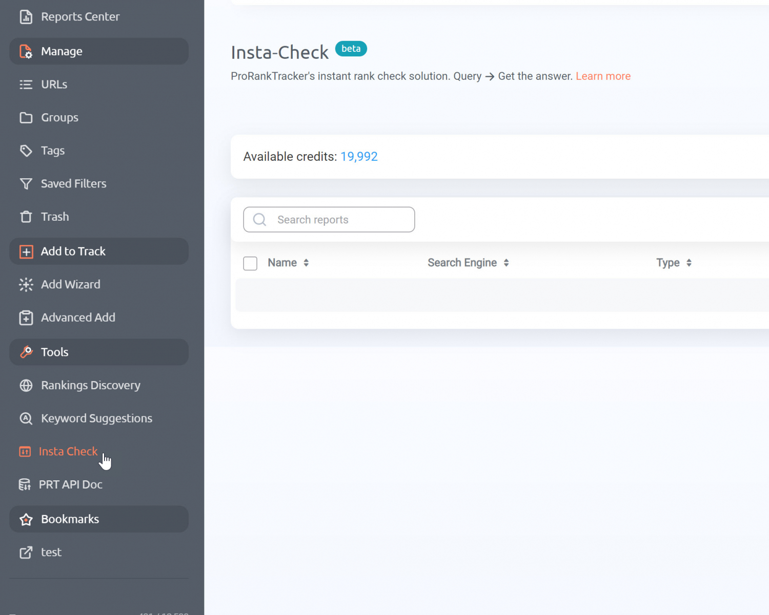Open the PRT API Doc link

(71, 484)
